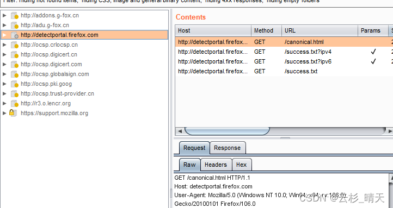Viewport: 393px width, 208px height.
Task: Expand the ocsp.digicert.cn tree node
Action: 4,54
